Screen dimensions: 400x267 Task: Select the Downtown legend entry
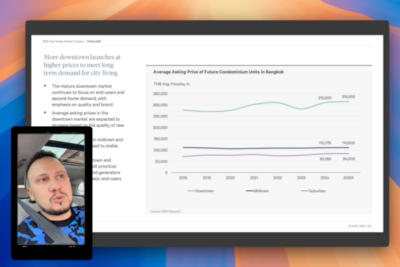[x=201, y=191]
